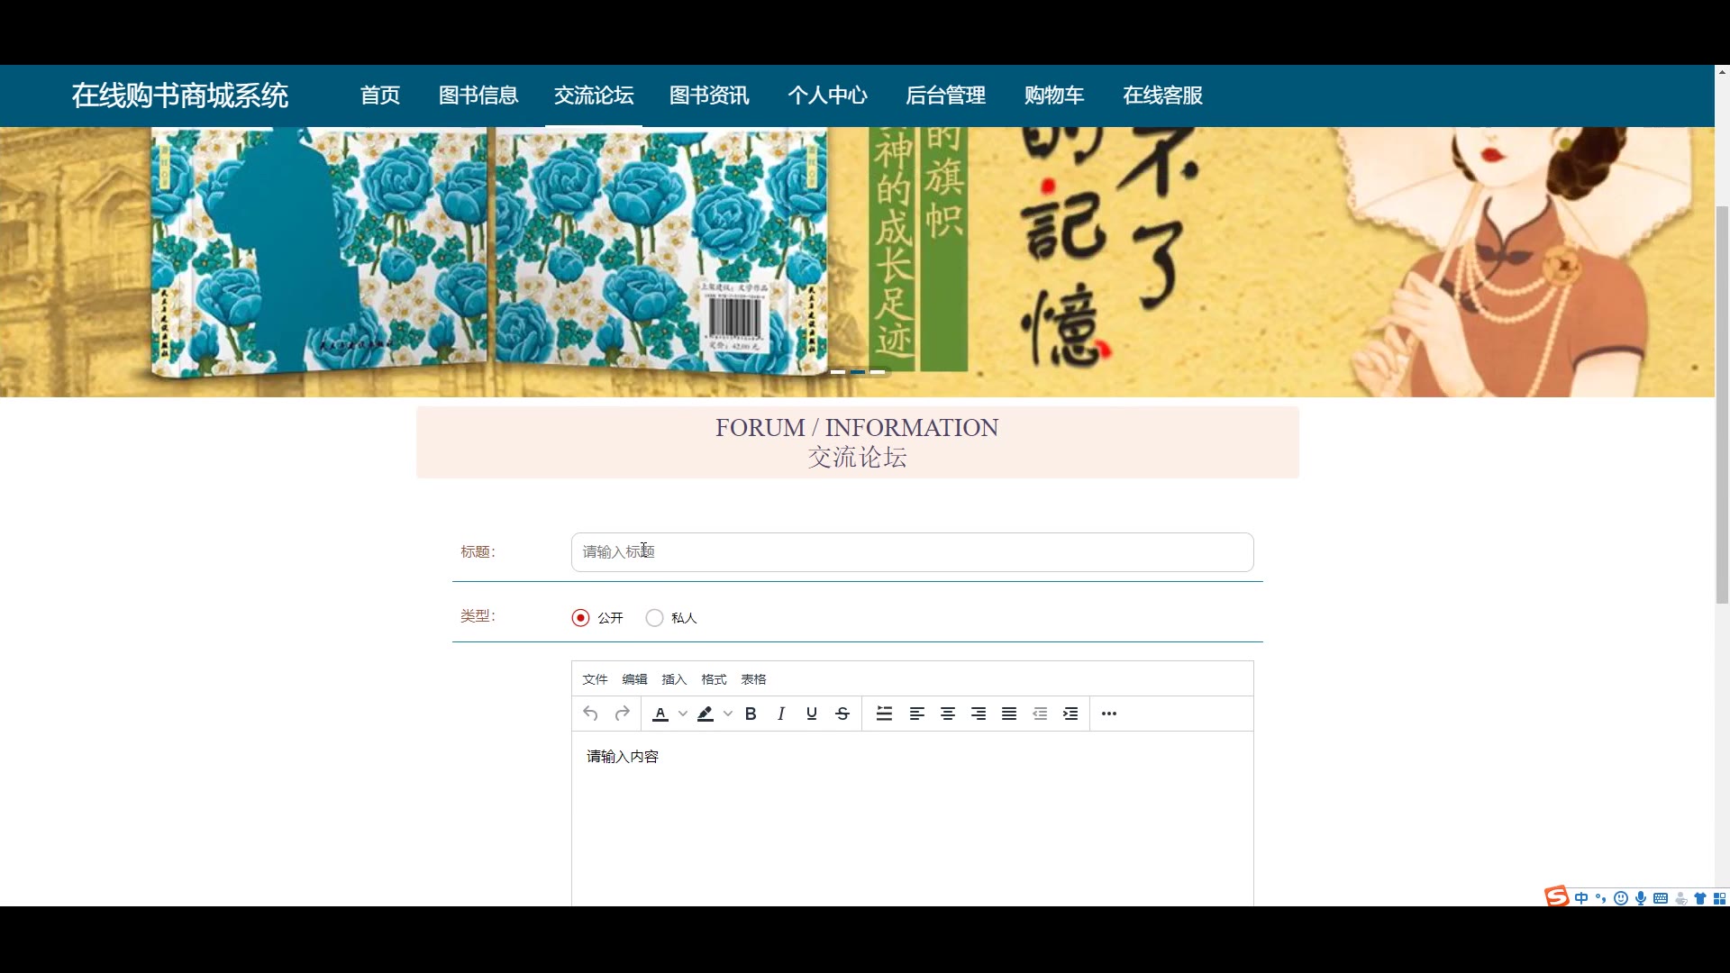Apply strikethrough formatting
Screen dimensions: 1730x973
pyautogui.click(x=842, y=714)
